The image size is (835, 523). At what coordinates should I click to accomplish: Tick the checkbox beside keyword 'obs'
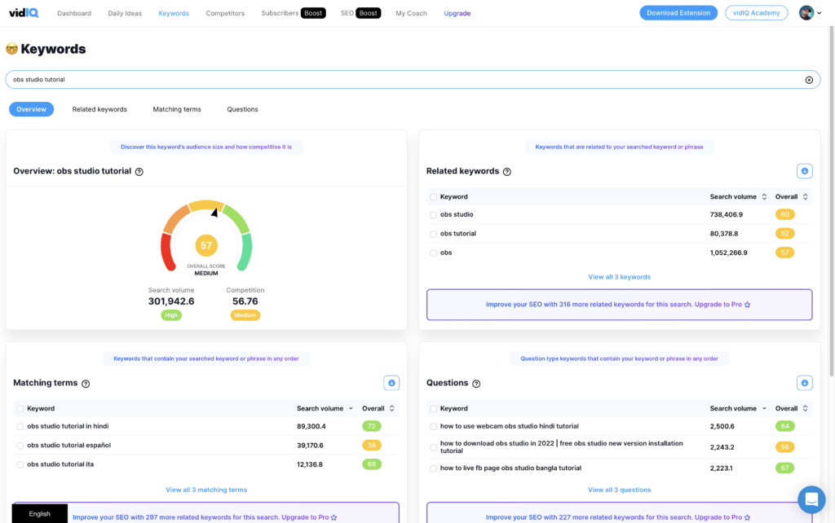[434, 253]
